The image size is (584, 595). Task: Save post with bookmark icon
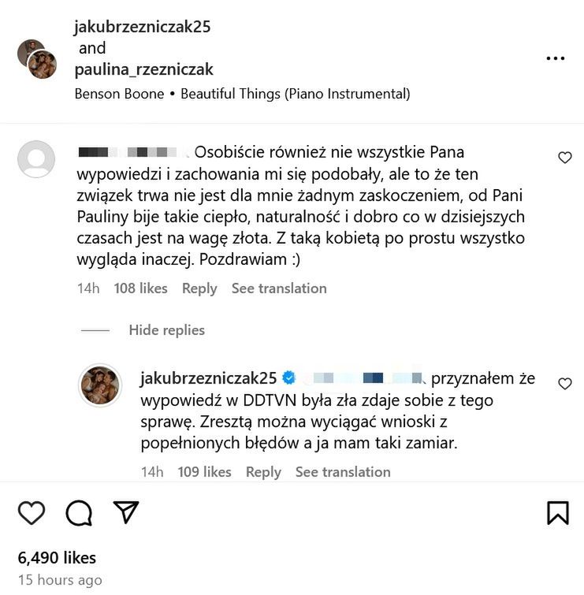coord(558,513)
